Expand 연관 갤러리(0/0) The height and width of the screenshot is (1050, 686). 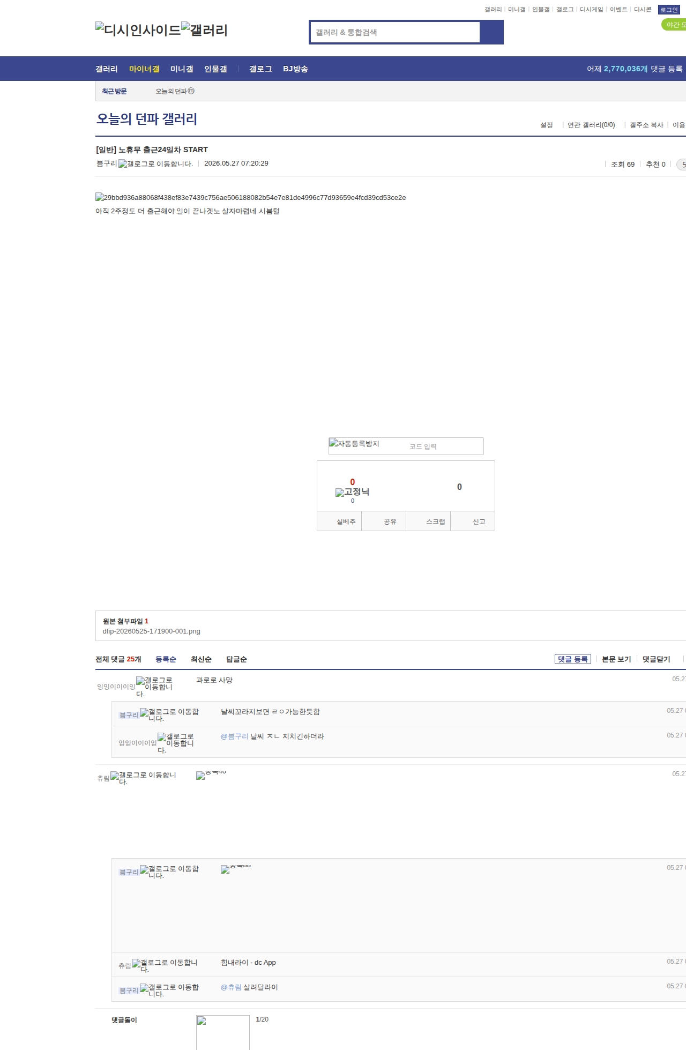coord(591,125)
